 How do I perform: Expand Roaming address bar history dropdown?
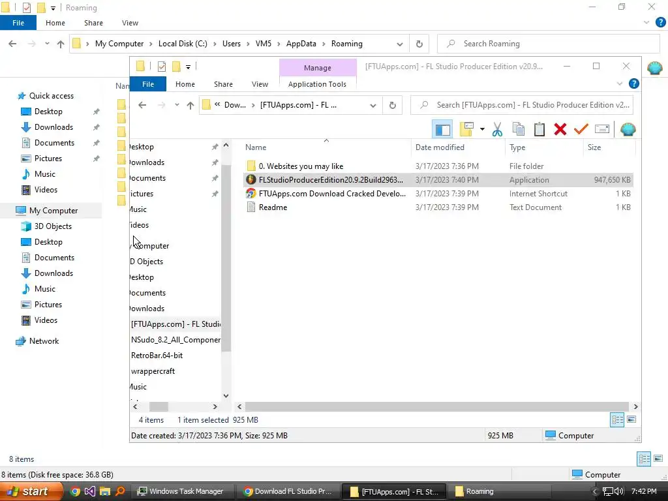pyautogui.click(x=400, y=44)
